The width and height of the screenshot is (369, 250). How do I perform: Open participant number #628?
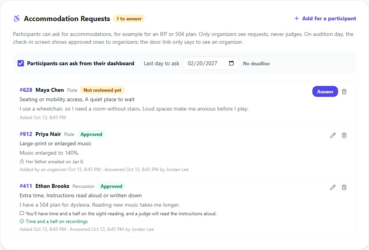point(26,90)
